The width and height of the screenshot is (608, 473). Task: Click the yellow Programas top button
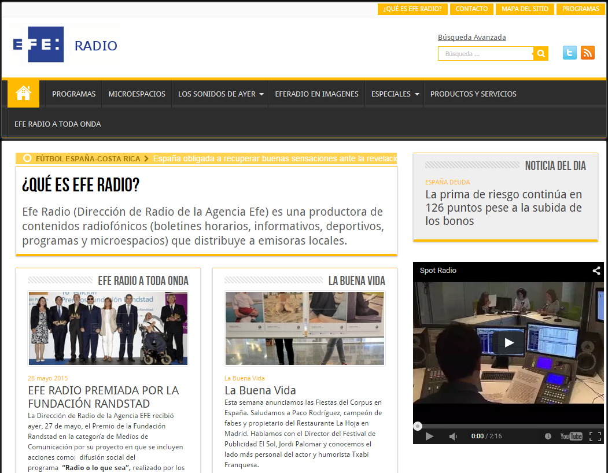580,9
